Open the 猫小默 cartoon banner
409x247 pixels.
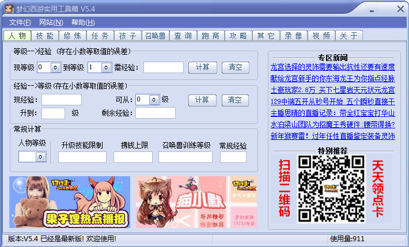[196, 202]
